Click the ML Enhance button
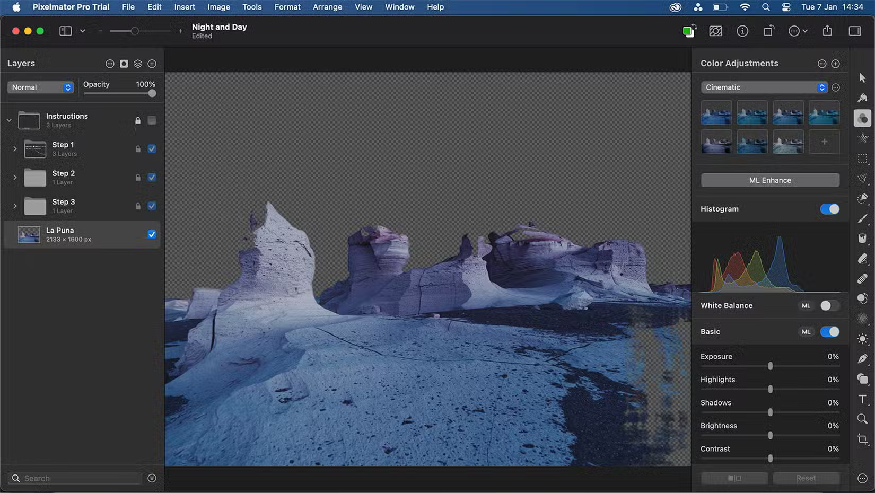This screenshot has height=493, width=875. 769,180
